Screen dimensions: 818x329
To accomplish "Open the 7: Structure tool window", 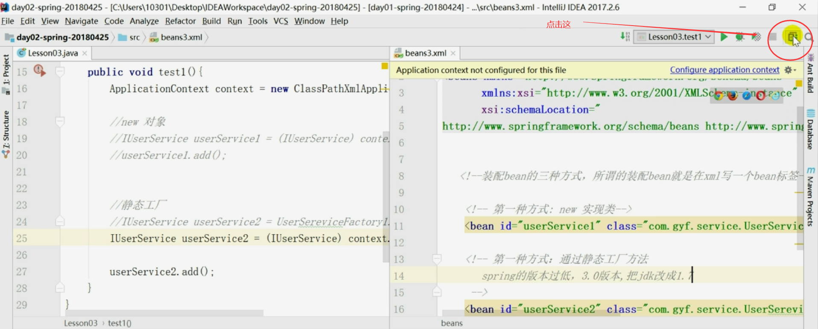I will coord(6,134).
